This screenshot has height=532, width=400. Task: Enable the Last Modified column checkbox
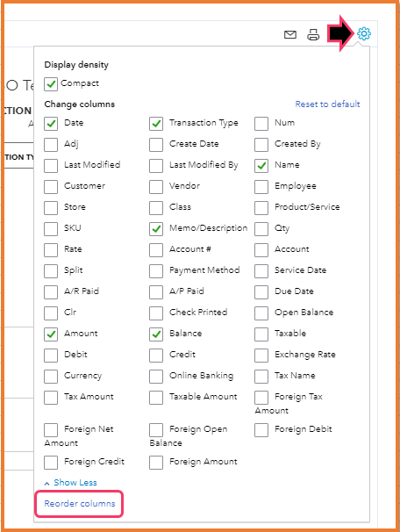[51, 166]
